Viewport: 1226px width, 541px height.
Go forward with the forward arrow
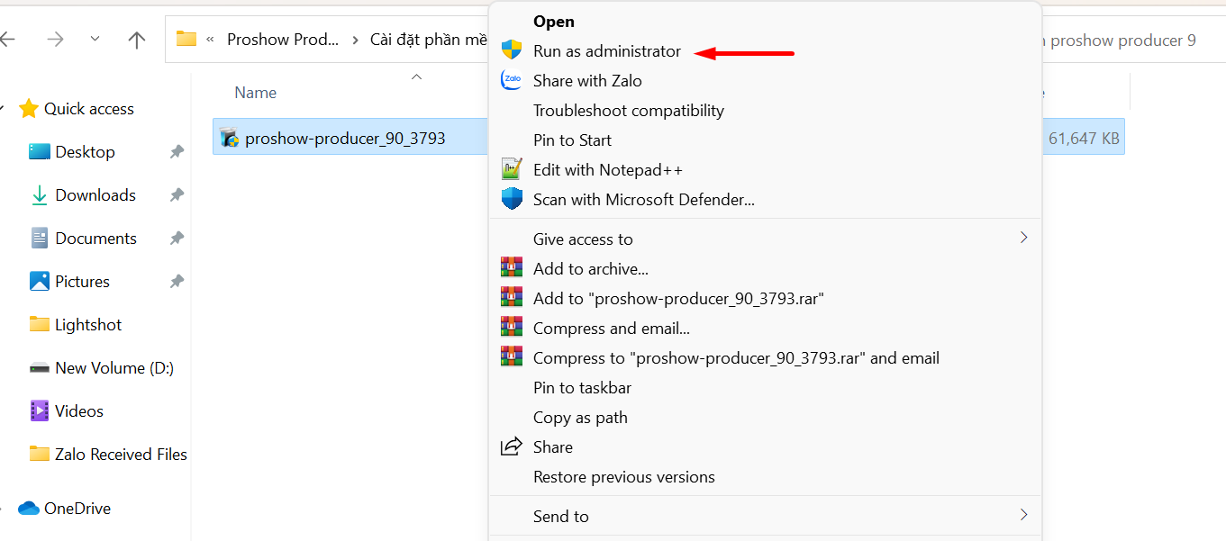tap(55, 40)
